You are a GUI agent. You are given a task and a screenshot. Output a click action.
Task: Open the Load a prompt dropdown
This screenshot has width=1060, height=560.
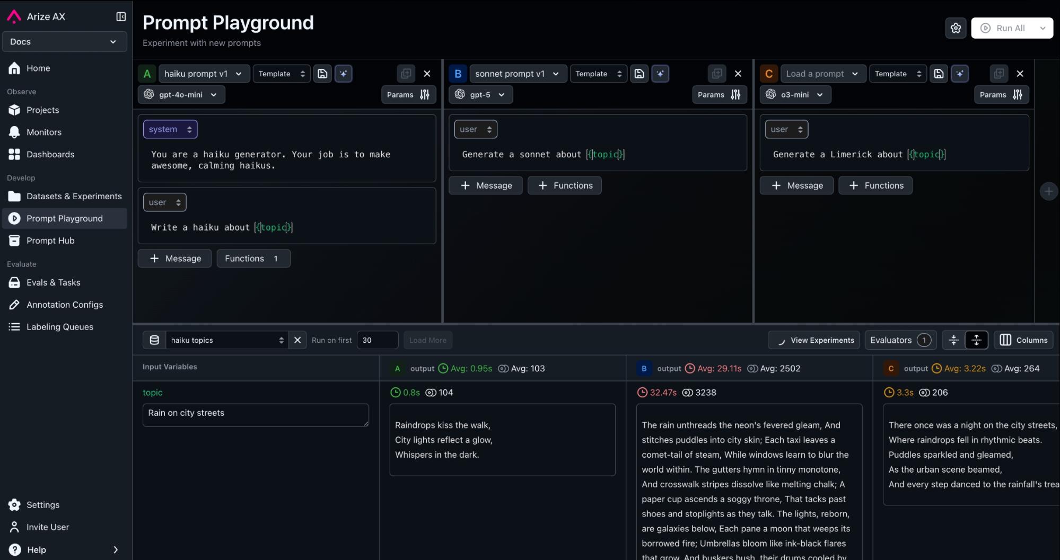[x=822, y=74]
